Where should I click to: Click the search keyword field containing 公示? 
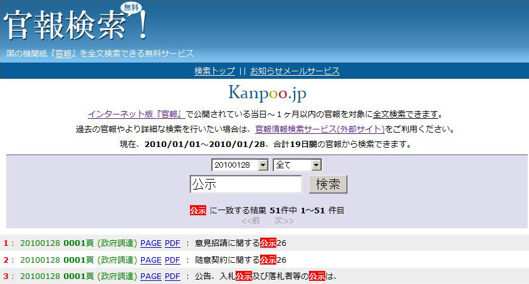(x=246, y=185)
